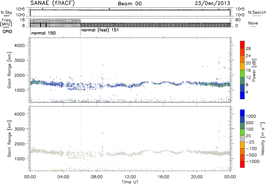This screenshot has height=184, width=266.
Task: Click the Power [dB] colorbar title
Action: click(x=254, y=70)
